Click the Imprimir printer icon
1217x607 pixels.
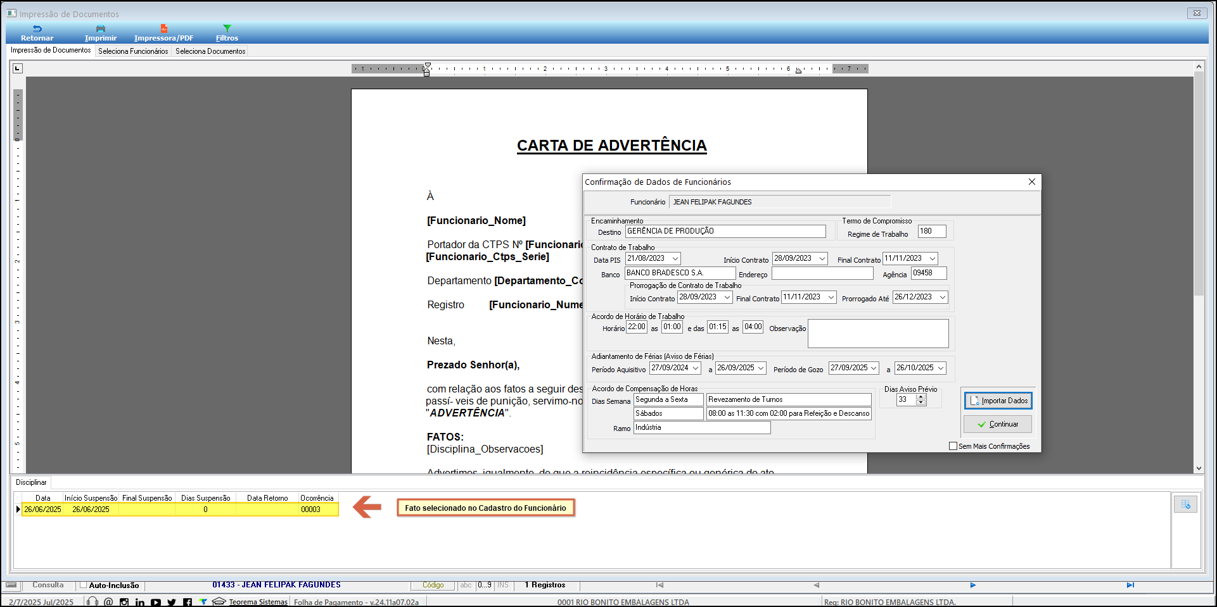click(101, 28)
